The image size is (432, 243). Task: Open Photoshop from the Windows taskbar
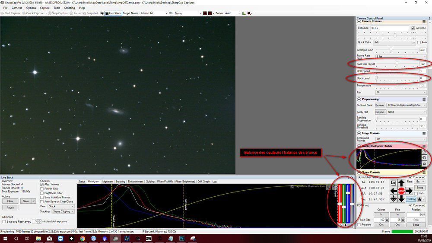click(x=181, y=238)
